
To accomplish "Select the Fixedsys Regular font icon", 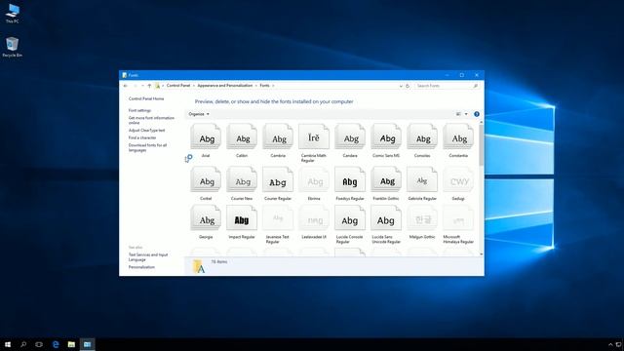I will [x=350, y=179].
